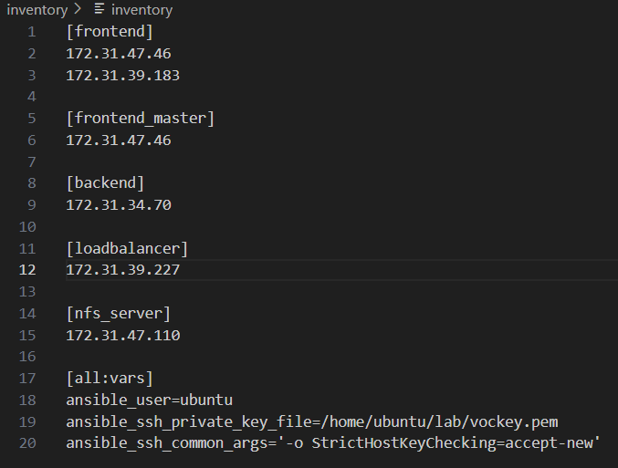The width and height of the screenshot is (618, 468).
Task: Select the inventory file breadcrumb label
Action: (141, 10)
